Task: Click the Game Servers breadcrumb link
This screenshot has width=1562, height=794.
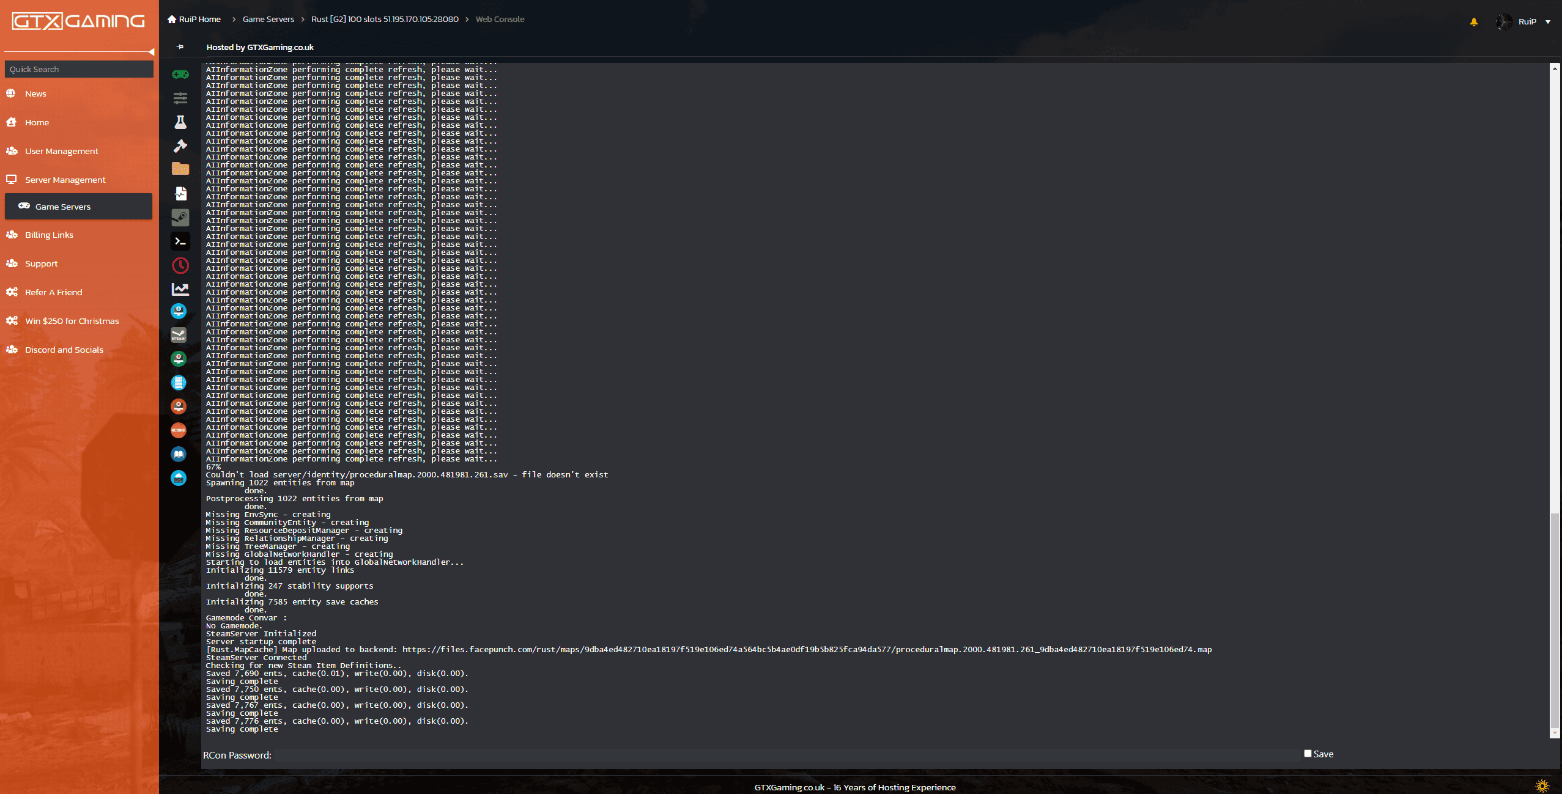Action: (x=268, y=19)
